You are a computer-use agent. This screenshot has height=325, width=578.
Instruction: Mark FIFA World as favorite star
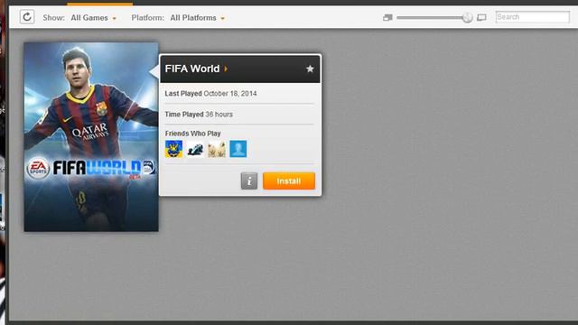pyautogui.click(x=310, y=69)
